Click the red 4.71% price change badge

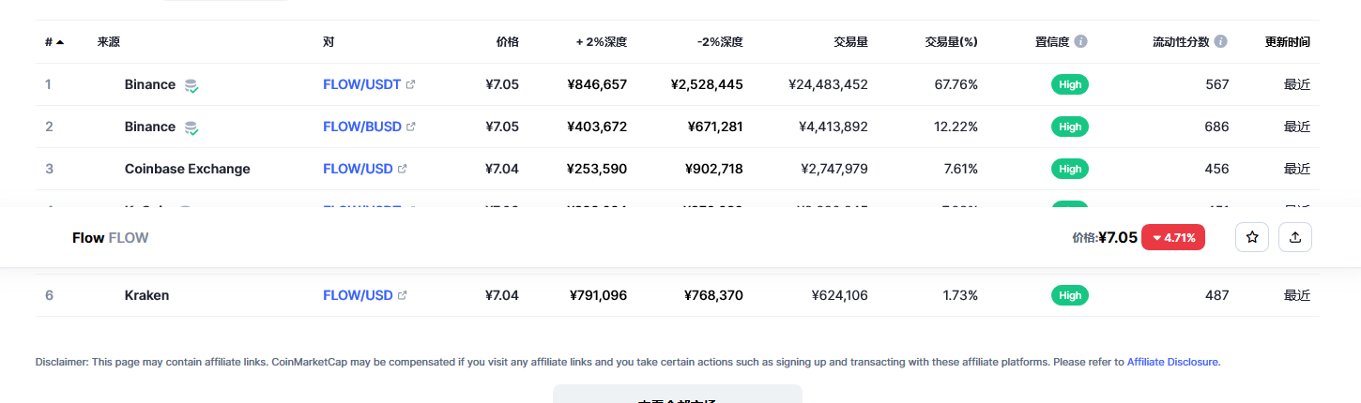[x=1173, y=237]
